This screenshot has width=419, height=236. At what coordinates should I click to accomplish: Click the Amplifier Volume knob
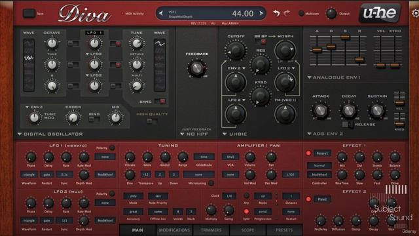[250, 157]
